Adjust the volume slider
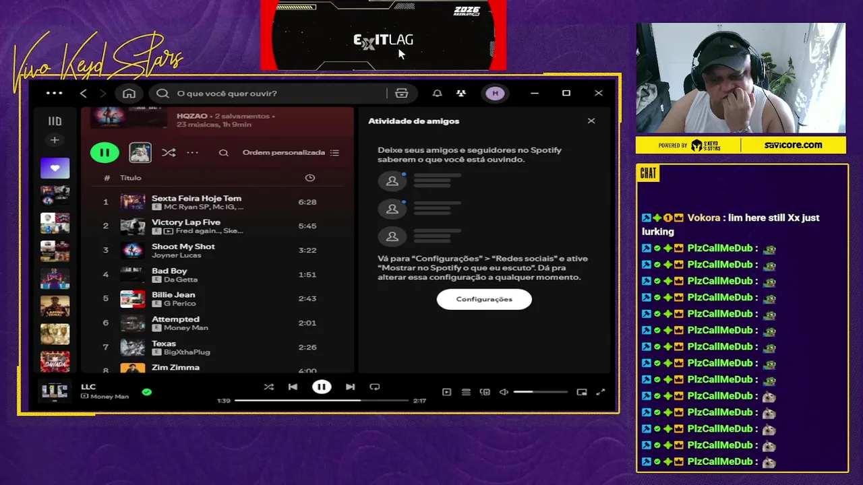The height and width of the screenshot is (485, 863). 541,392
